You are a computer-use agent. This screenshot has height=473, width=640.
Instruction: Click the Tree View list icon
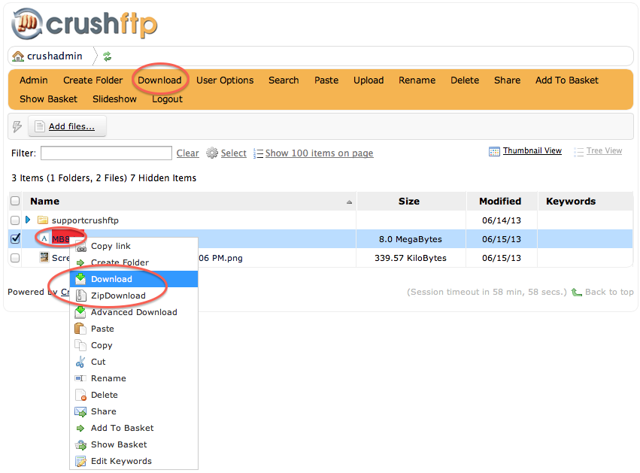[578, 152]
